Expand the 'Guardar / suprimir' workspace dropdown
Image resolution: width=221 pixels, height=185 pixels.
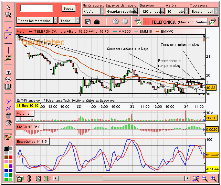coord(122,11)
